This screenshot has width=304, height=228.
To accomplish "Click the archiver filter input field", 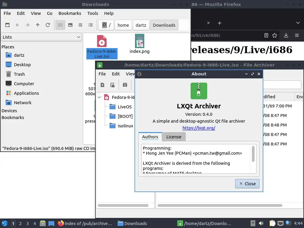I will 282,85.
